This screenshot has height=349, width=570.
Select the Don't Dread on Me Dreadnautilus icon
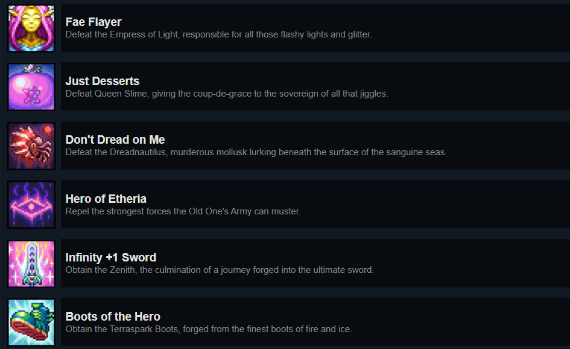(31, 146)
